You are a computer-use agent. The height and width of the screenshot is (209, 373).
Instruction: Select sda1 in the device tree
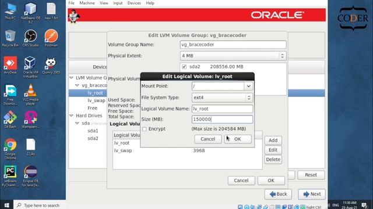(93, 131)
